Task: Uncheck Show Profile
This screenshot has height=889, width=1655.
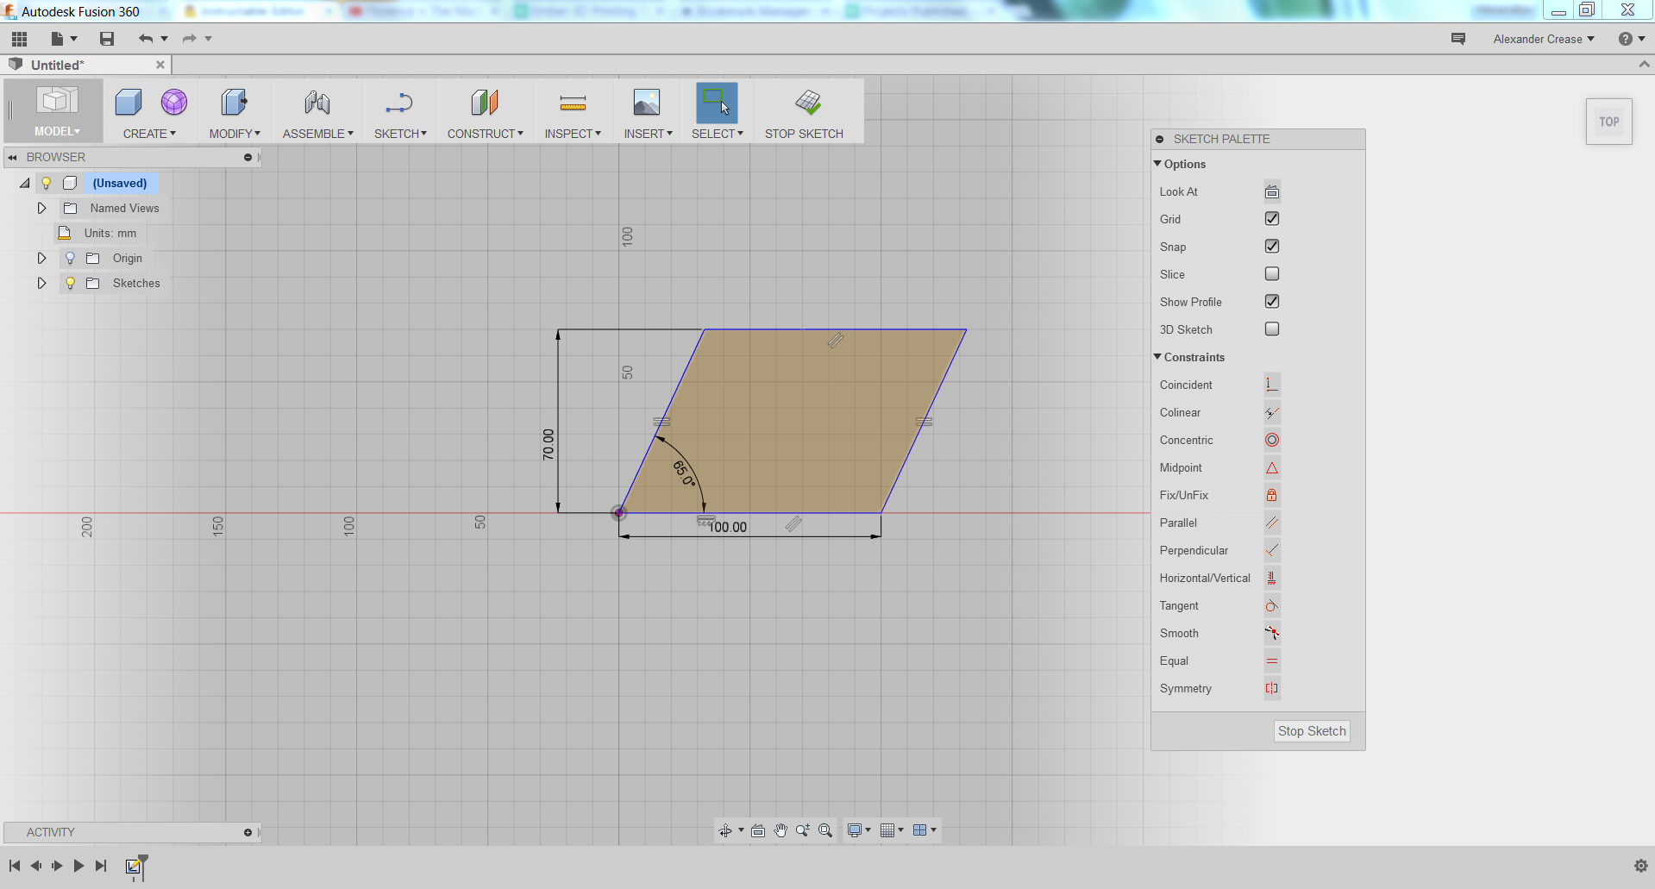Action: (1271, 301)
